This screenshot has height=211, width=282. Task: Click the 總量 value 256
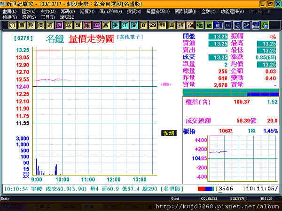tap(223, 71)
